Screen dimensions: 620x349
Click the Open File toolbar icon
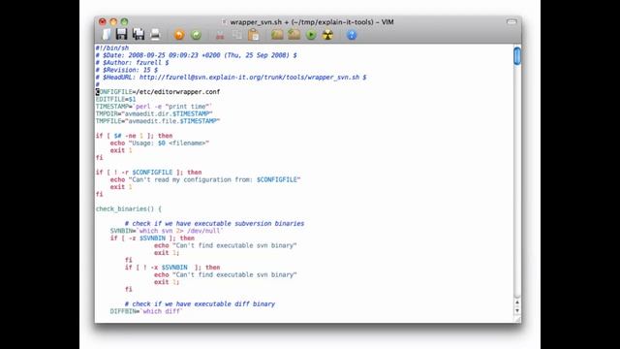point(107,35)
